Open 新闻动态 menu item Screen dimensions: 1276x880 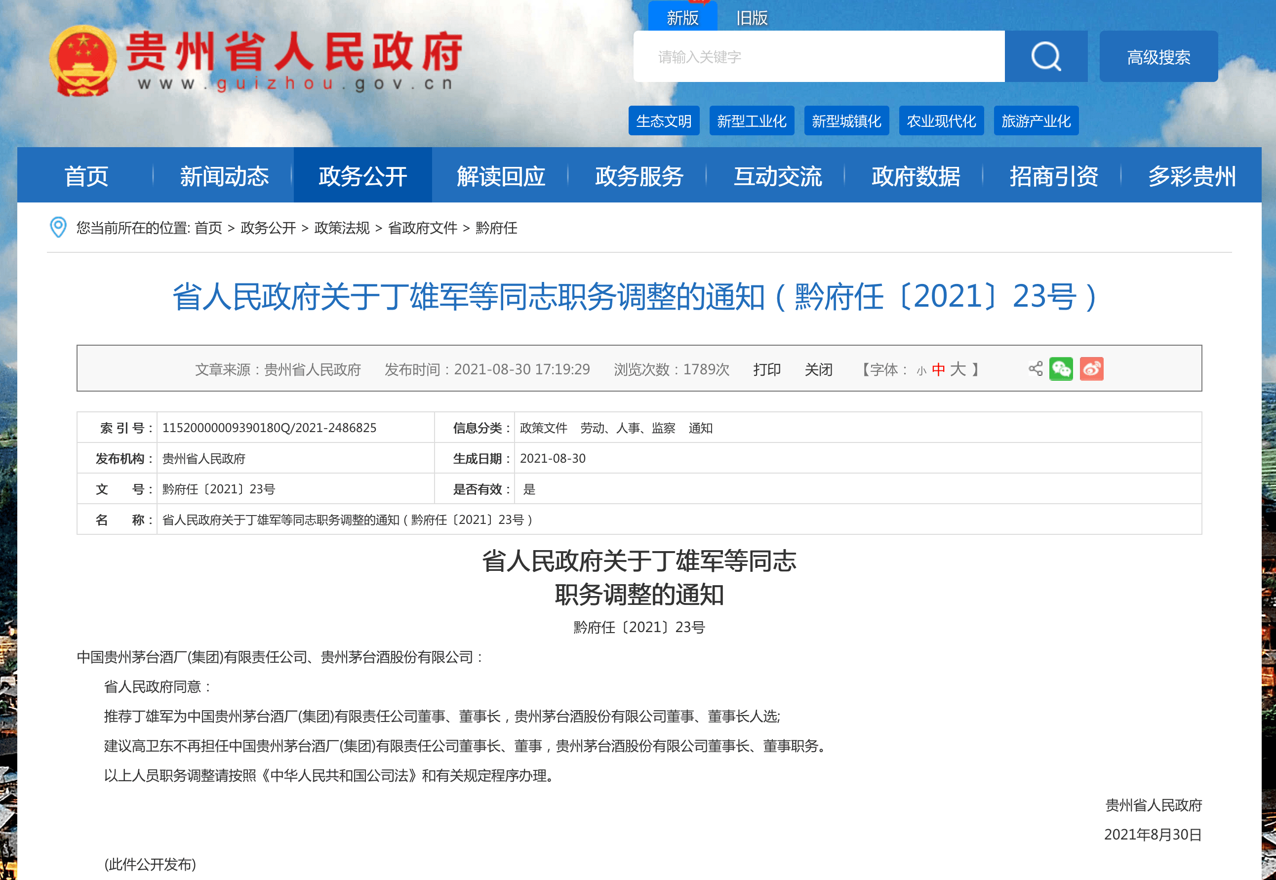coord(224,176)
